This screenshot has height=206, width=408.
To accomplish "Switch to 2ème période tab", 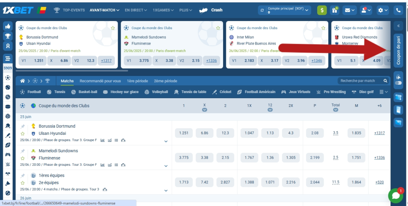I will coord(165,81).
